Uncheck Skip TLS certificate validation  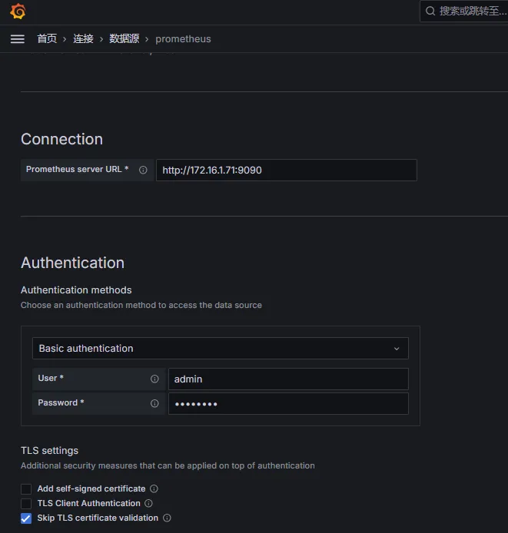pyautogui.click(x=26, y=518)
